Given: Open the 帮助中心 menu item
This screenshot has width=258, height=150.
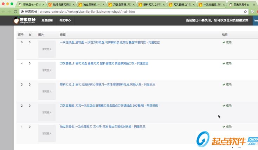Looking at the screenshot, I should [x=65, y=20].
